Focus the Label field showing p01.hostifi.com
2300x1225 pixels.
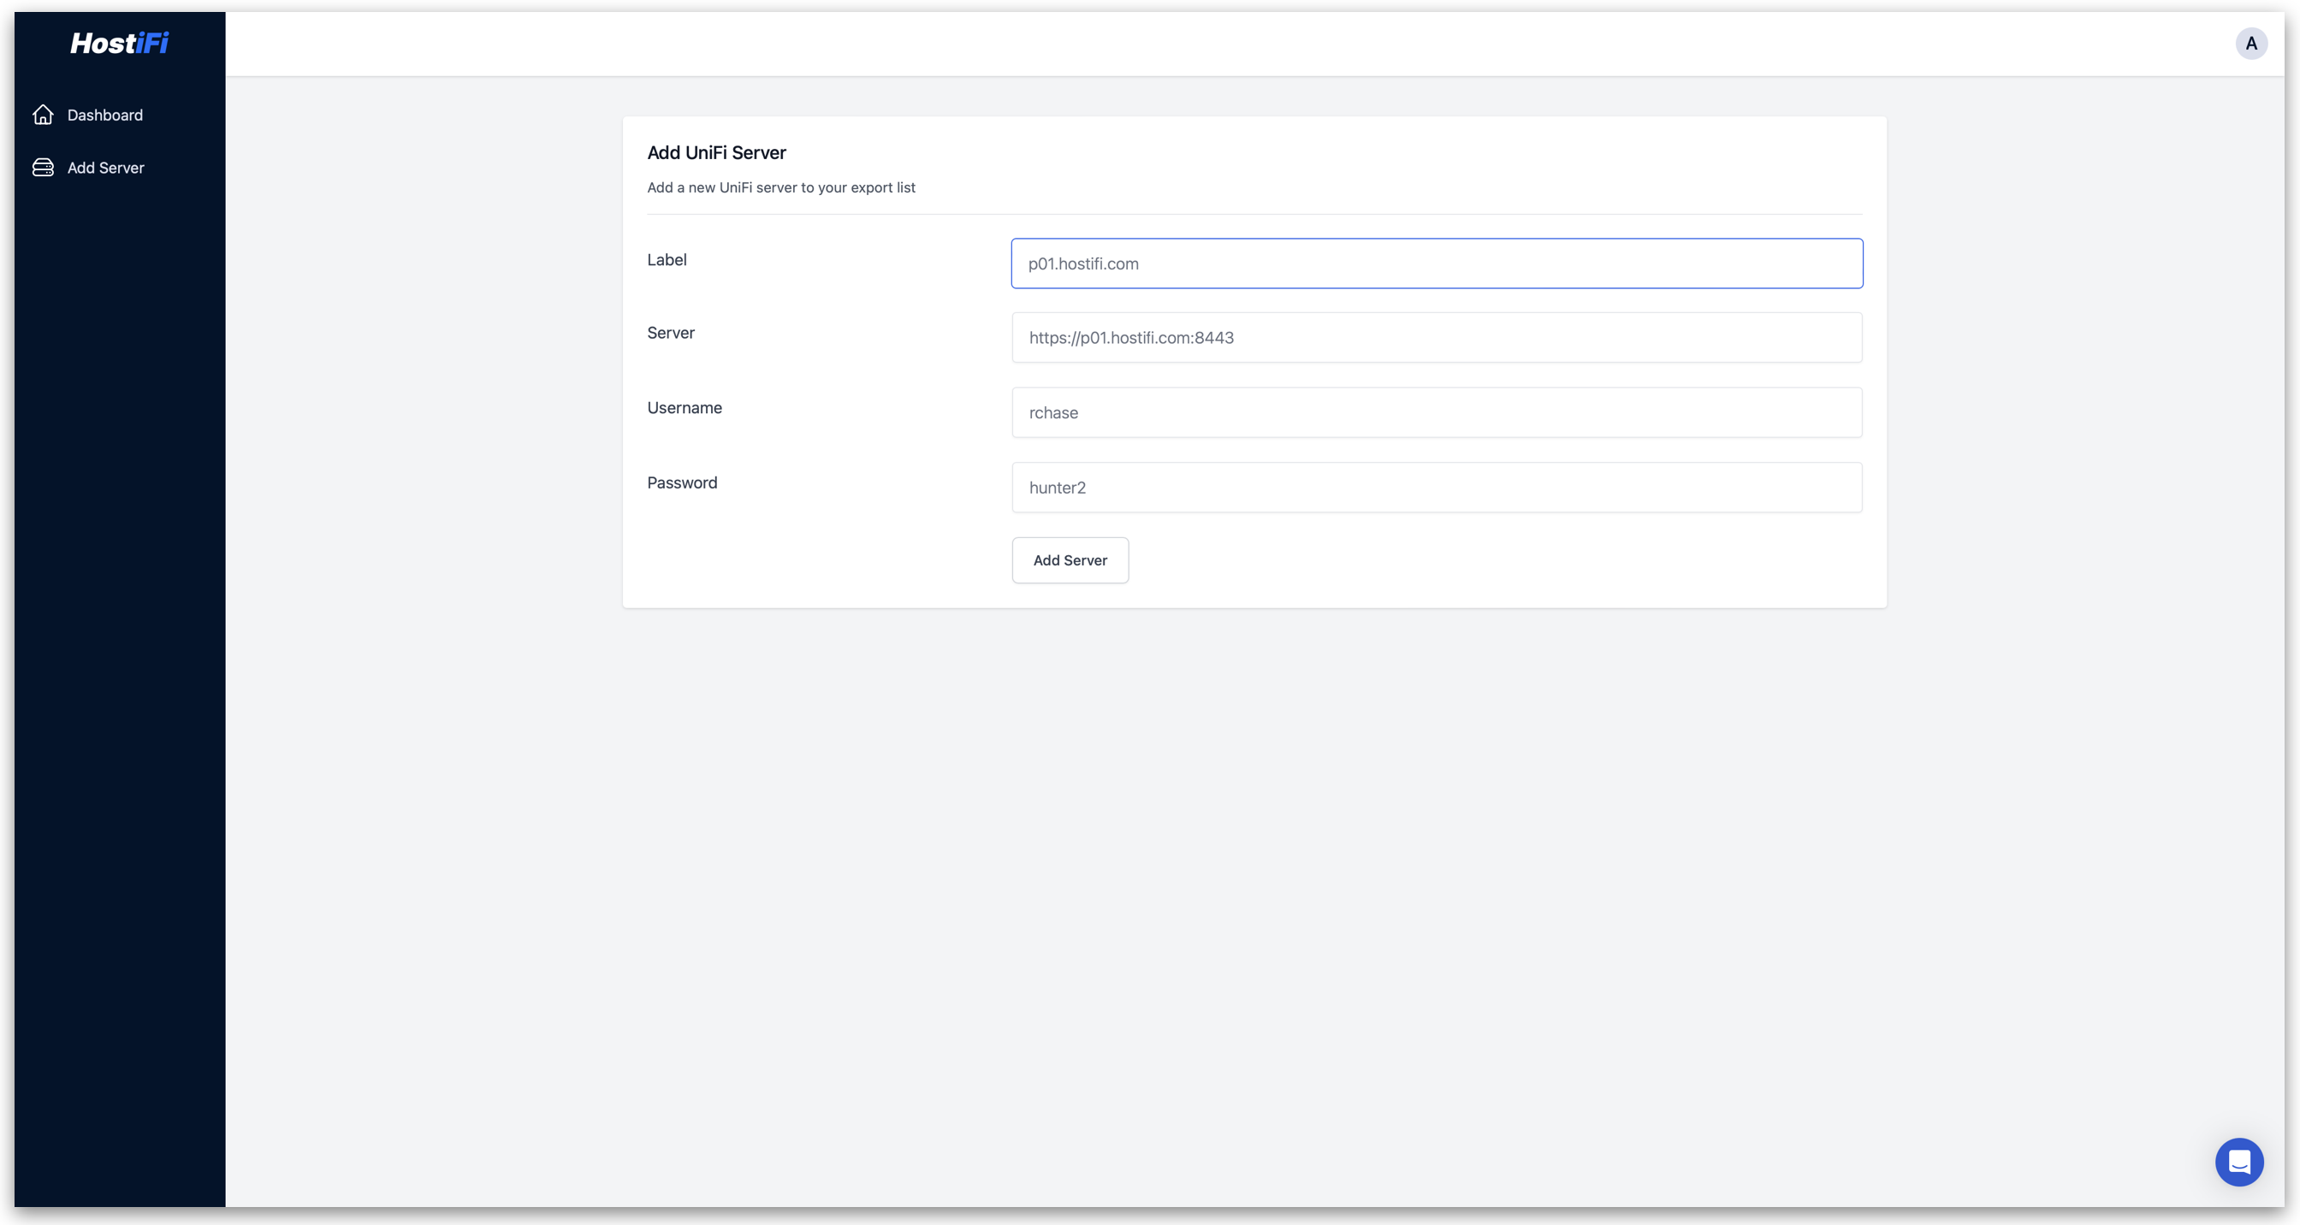(1436, 263)
